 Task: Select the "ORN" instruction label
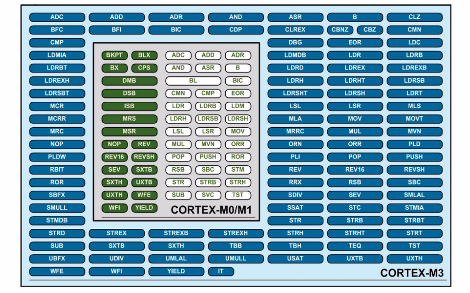(295, 144)
